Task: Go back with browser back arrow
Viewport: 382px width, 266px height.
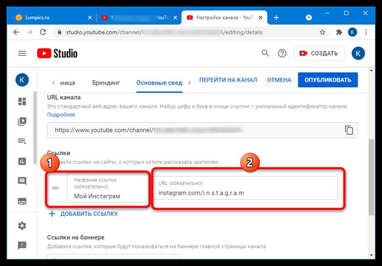Action: point(16,32)
